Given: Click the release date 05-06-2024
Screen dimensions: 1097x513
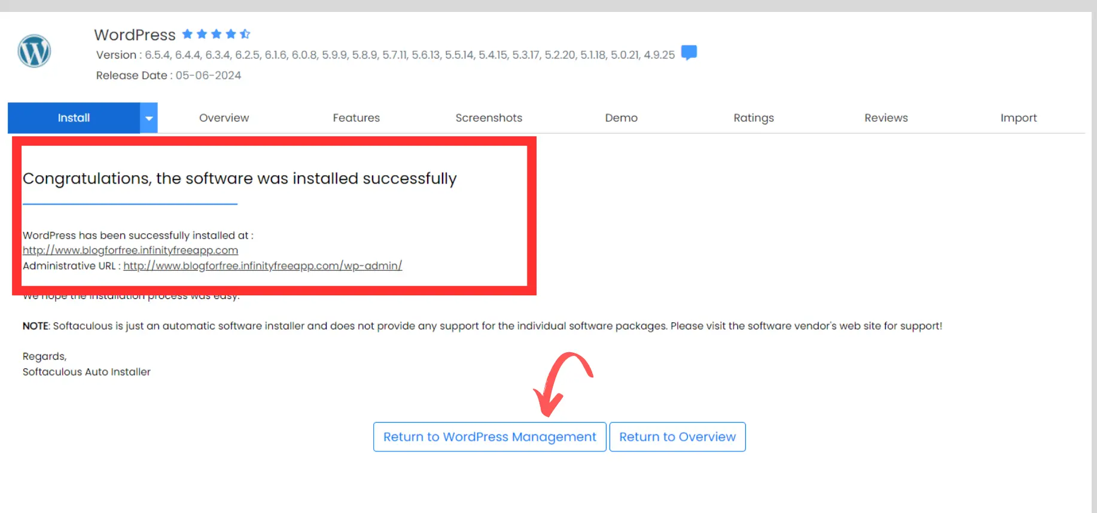Looking at the screenshot, I should 208,75.
